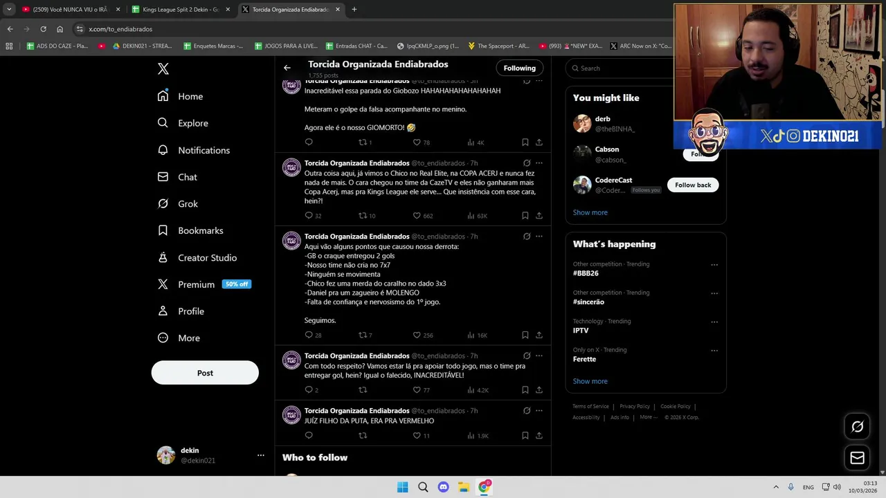The height and width of the screenshot is (498, 886).
Task: Open the floating messages envelope button
Action: coord(857,458)
